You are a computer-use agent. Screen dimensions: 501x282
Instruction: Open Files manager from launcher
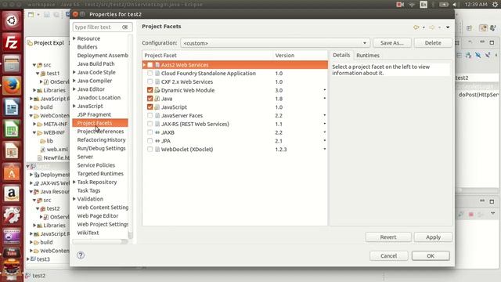12,64
